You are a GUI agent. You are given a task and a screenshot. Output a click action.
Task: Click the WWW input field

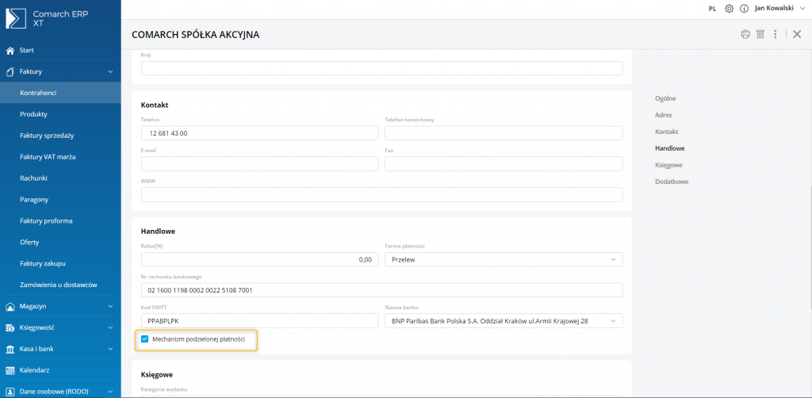point(381,195)
